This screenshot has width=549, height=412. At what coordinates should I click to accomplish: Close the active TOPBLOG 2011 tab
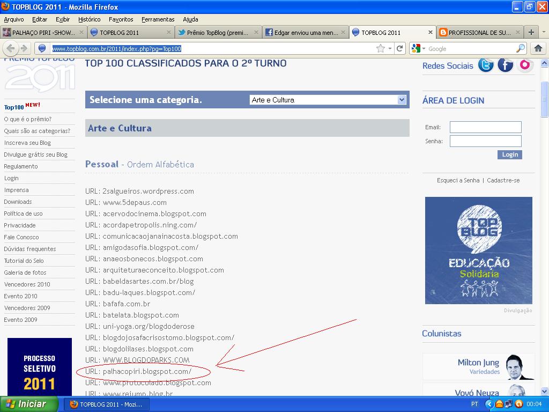(x=431, y=32)
